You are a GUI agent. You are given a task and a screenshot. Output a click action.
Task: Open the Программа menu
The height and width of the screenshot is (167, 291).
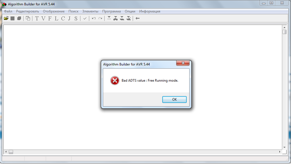click(x=111, y=11)
